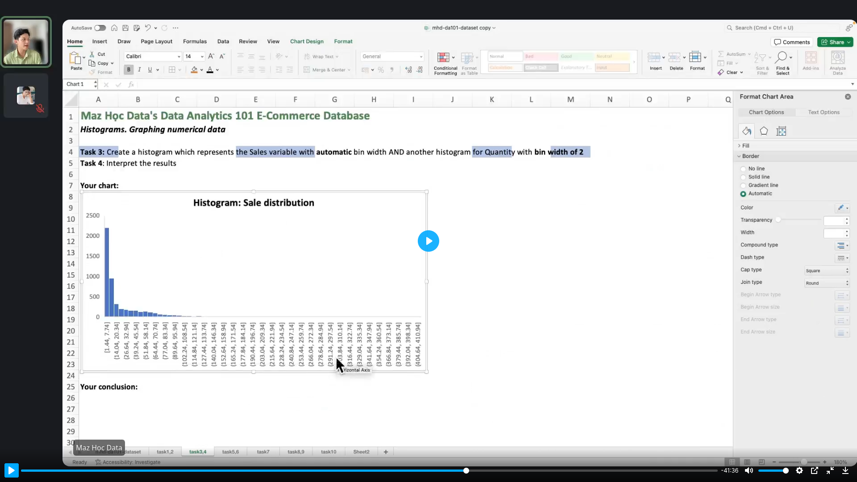Image resolution: width=857 pixels, height=482 pixels.
Task: Open the Effects pentagon icon in Format pane
Action: tap(764, 131)
